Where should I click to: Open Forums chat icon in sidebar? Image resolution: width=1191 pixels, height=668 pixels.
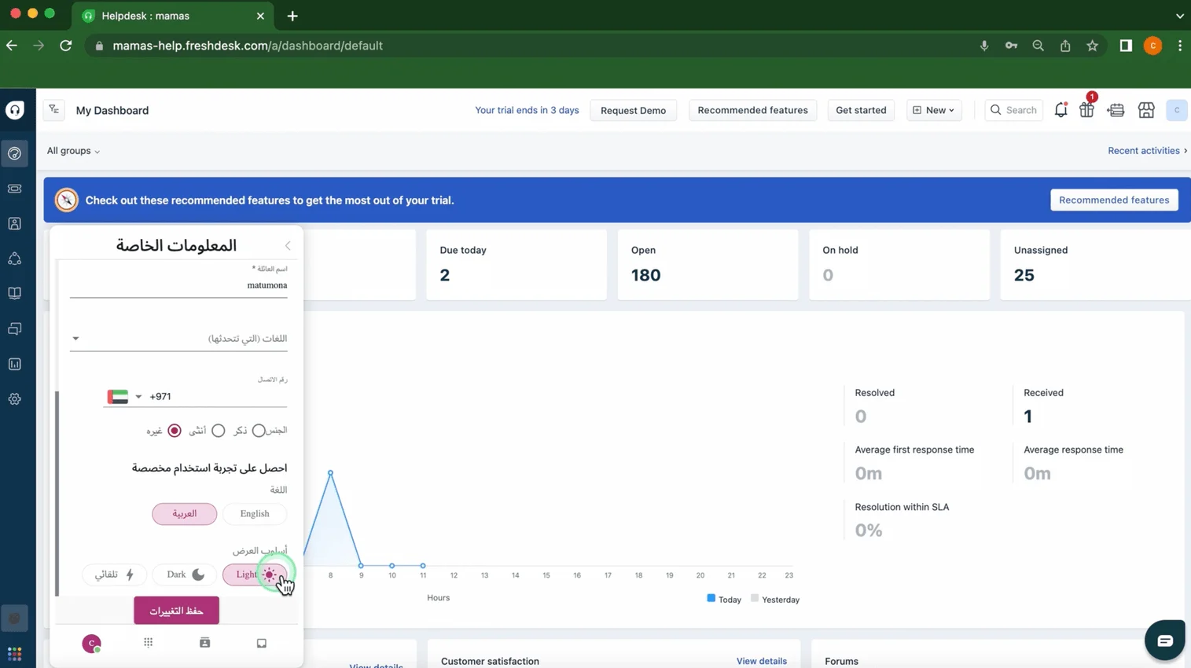(15, 328)
